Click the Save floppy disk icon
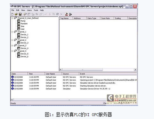Screen dimensions: 154x119 (x=20, y=14)
